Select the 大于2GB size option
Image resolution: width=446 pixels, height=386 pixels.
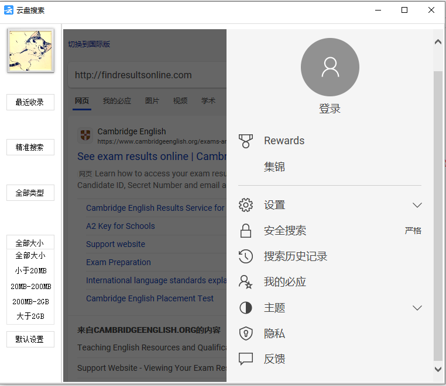pyautogui.click(x=30, y=316)
